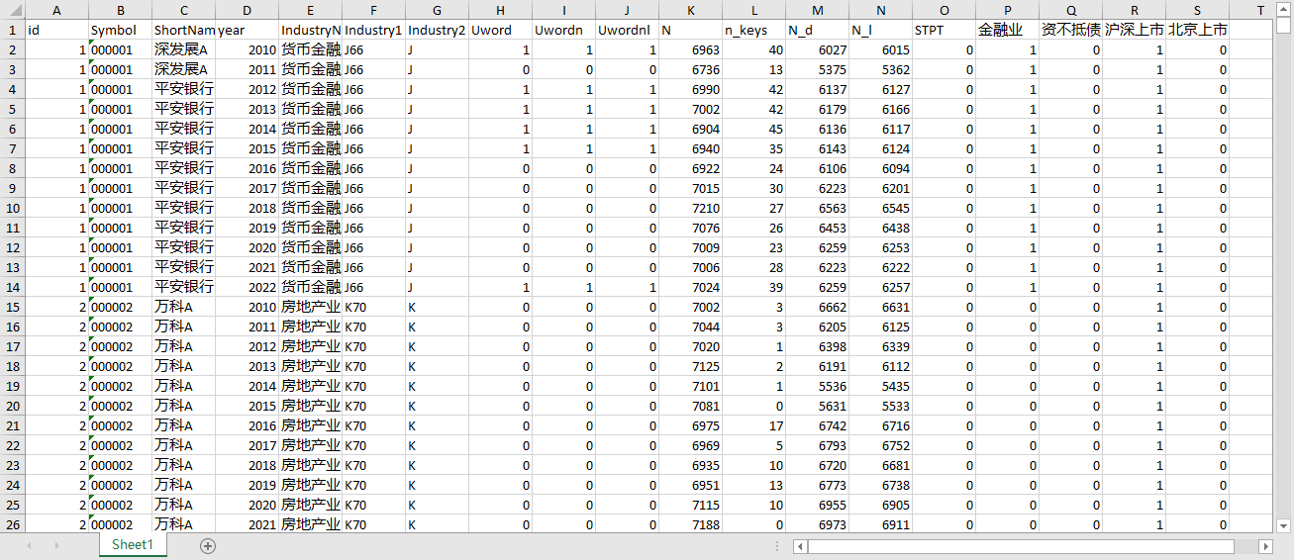The image size is (1294, 560).
Task: Add a new sheet with plus button
Action: (208, 545)
